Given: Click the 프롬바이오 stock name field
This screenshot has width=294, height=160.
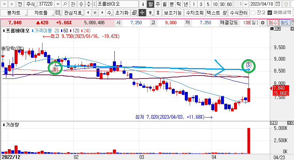Looking at the screenshot, I should click(117, 4).
